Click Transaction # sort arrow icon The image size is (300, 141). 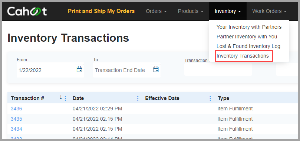[x=61, y=97]
